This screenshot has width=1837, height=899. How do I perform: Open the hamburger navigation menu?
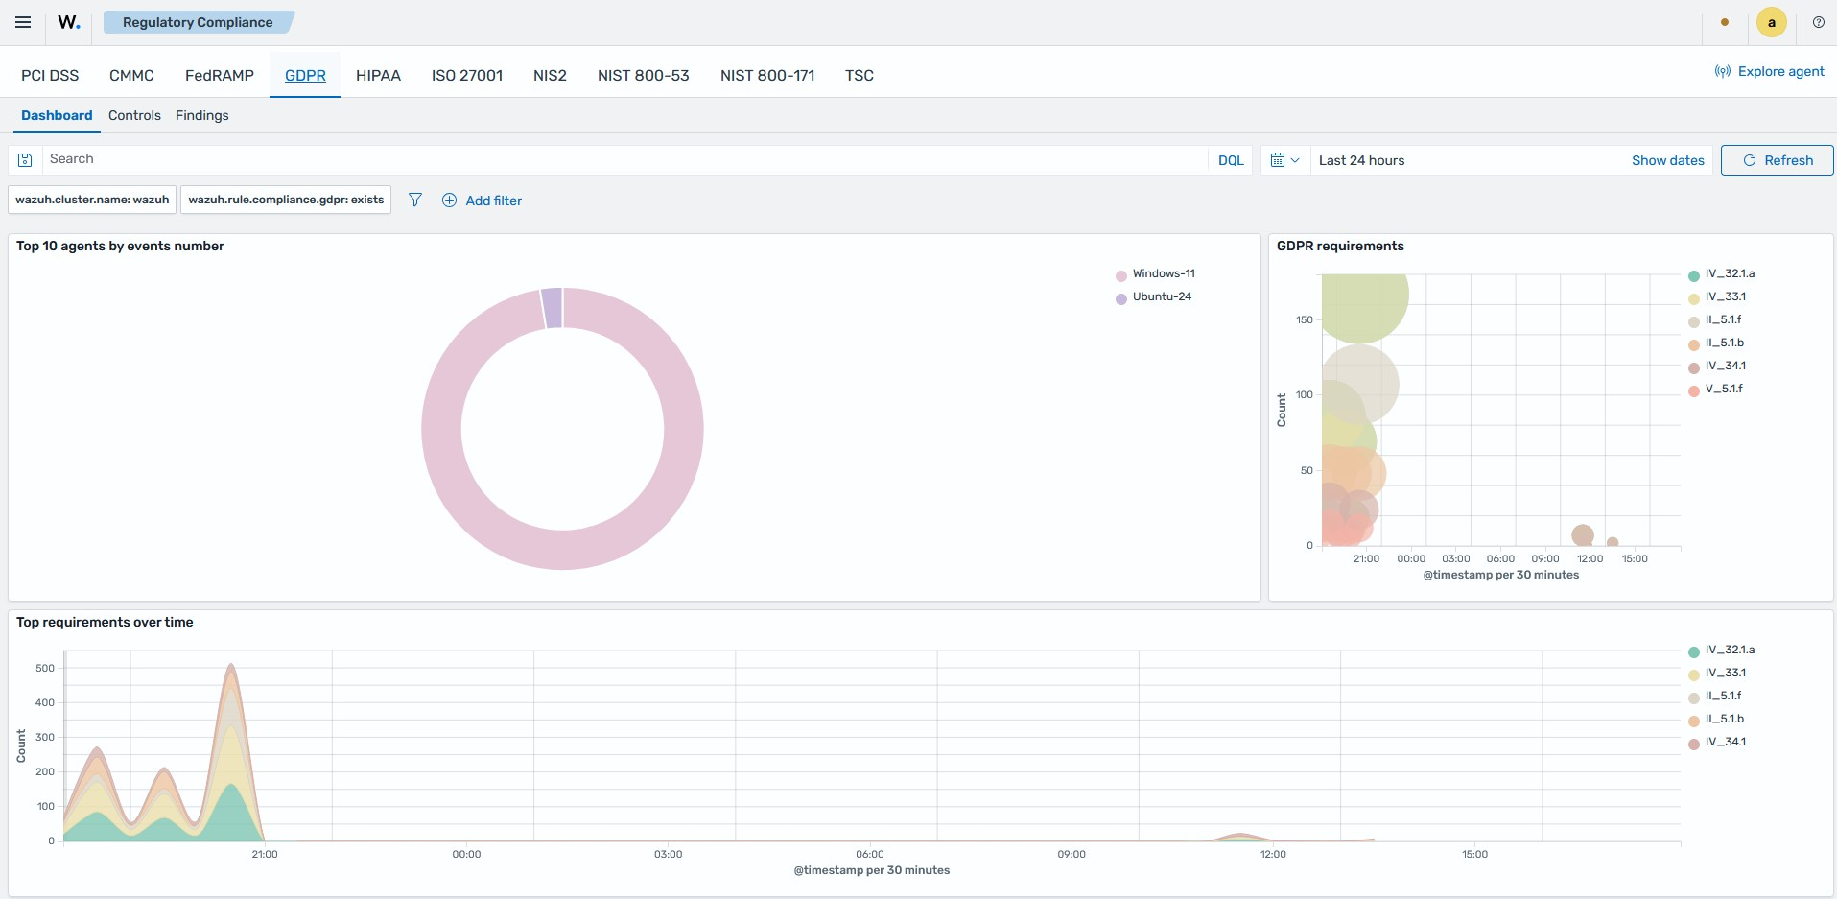(x=23, y=22)
